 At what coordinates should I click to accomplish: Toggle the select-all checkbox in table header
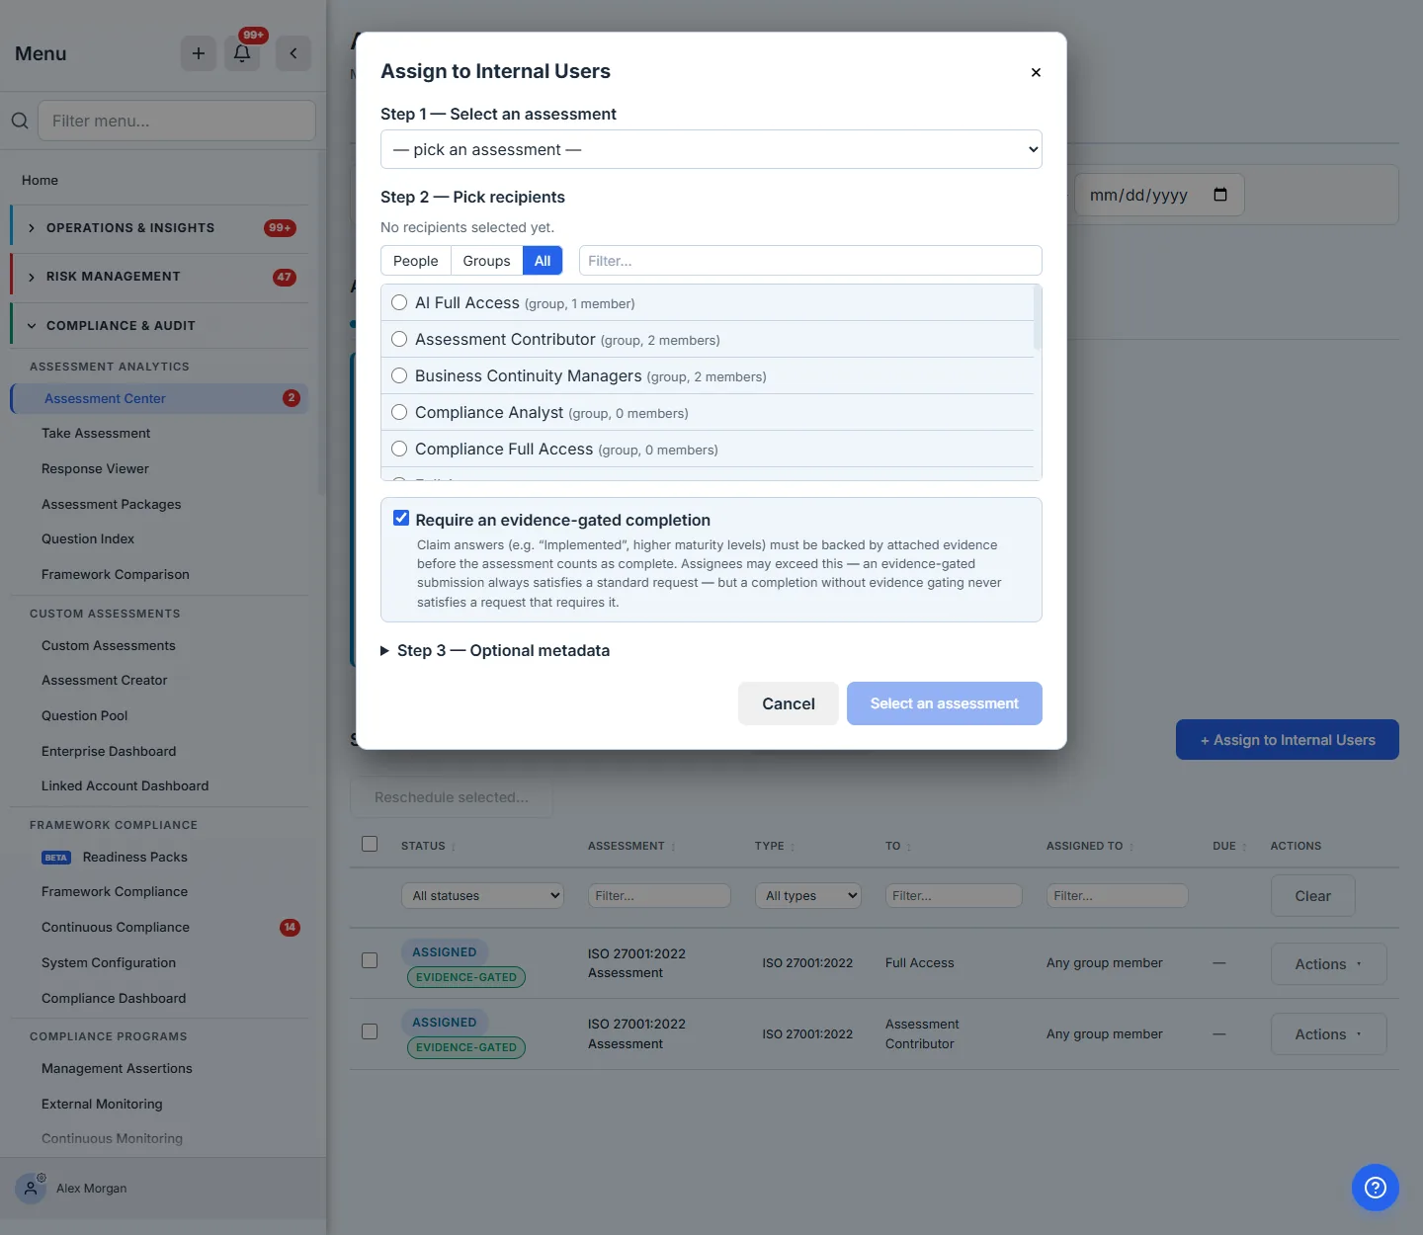point(370,844)
